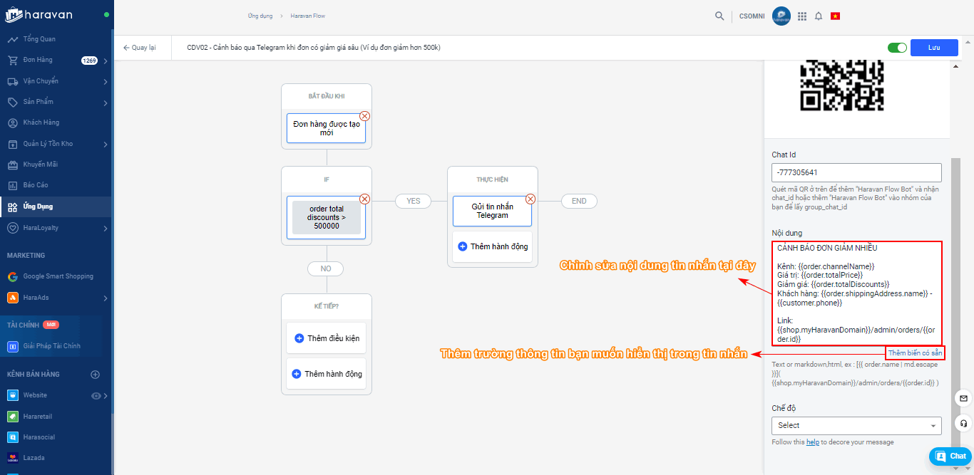Open Khách Hàng in the sidebar

tap(41, 122)
